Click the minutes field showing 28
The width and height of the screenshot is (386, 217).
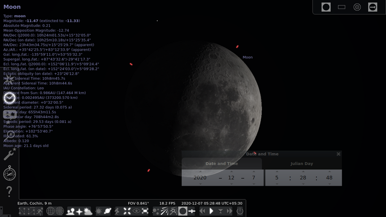302,177
